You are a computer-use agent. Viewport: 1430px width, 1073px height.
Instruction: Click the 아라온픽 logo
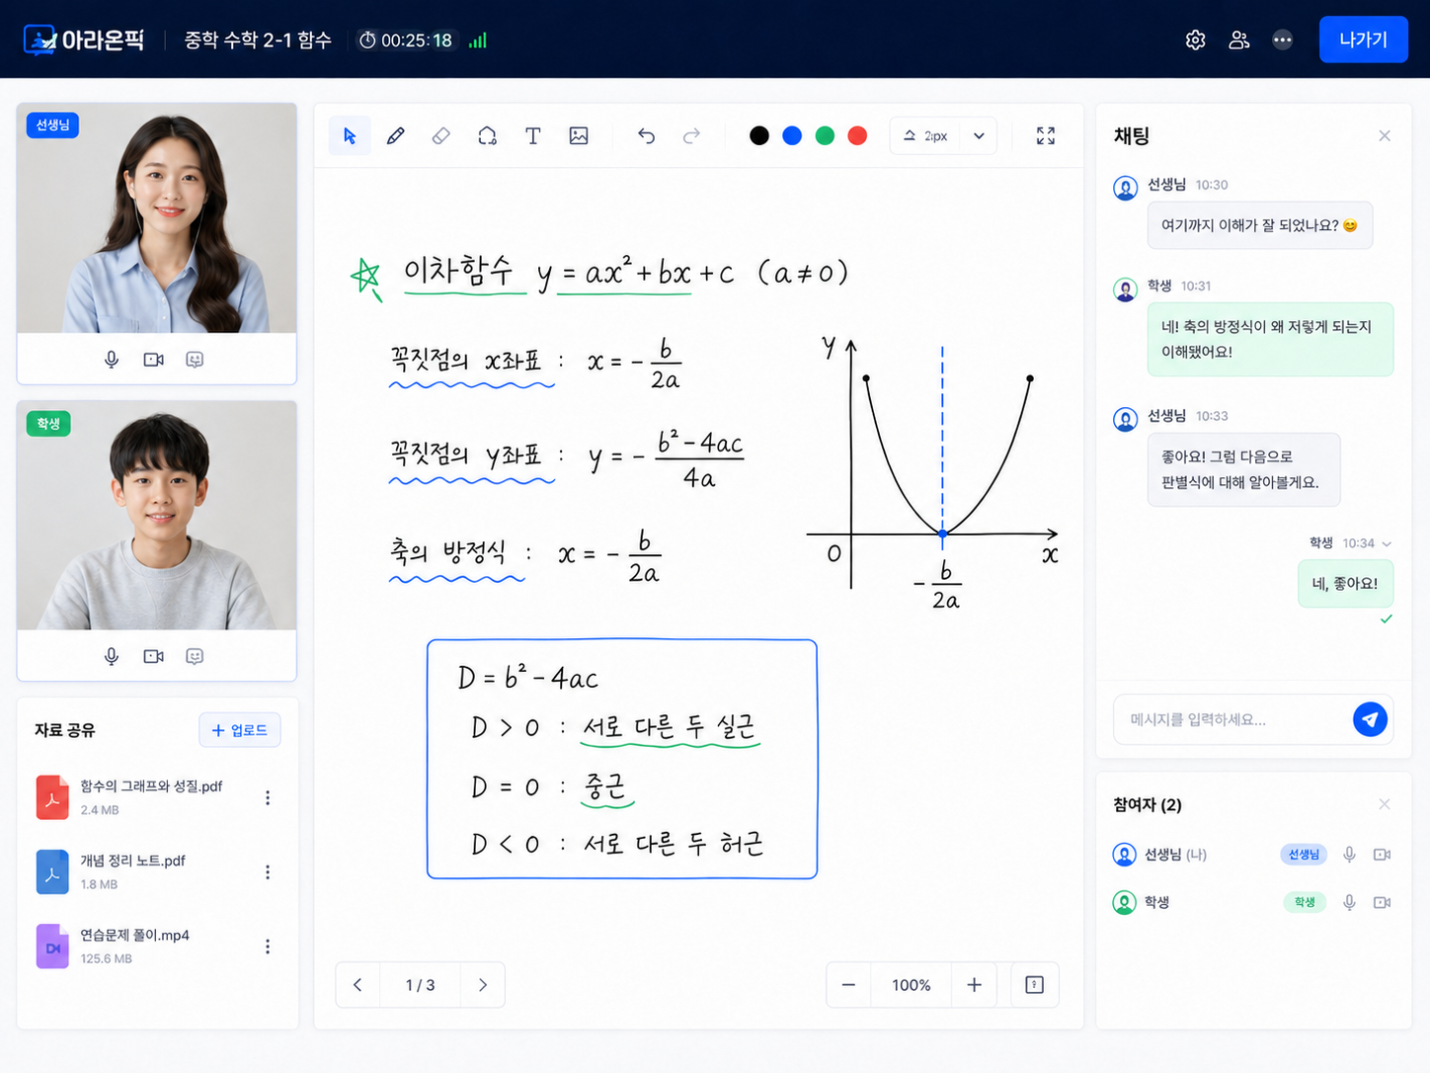coord(84,40)
